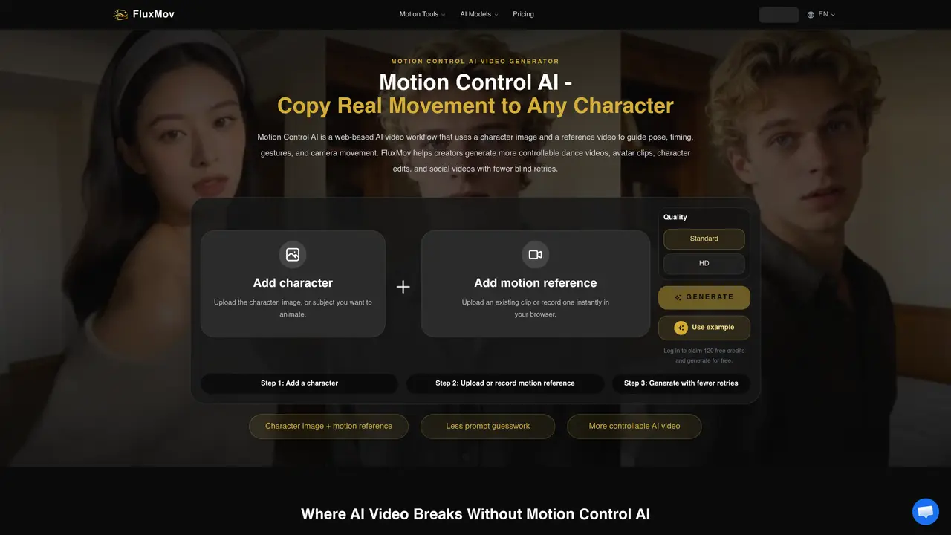Screen dimensions: 951x535
Task: Click the globe language icon
Action: (x=811, y=14)
